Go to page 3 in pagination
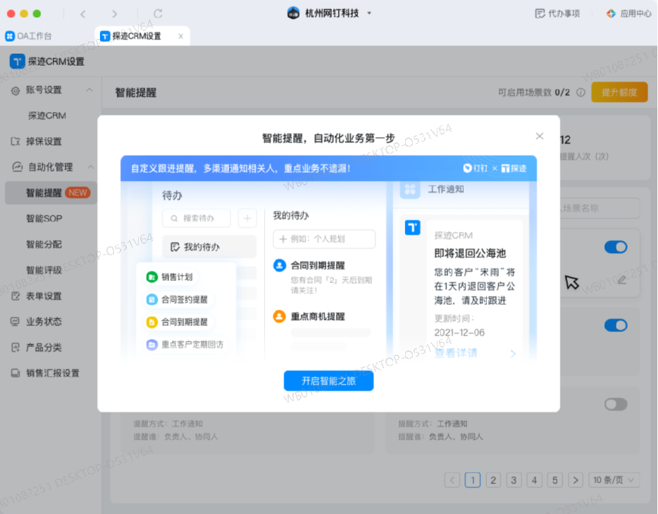The image size is (658, 514). tap(514, 479)
